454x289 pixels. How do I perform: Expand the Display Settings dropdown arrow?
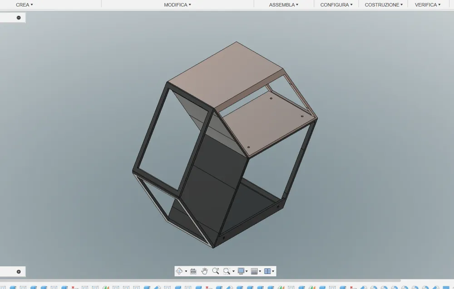point(247,271)
